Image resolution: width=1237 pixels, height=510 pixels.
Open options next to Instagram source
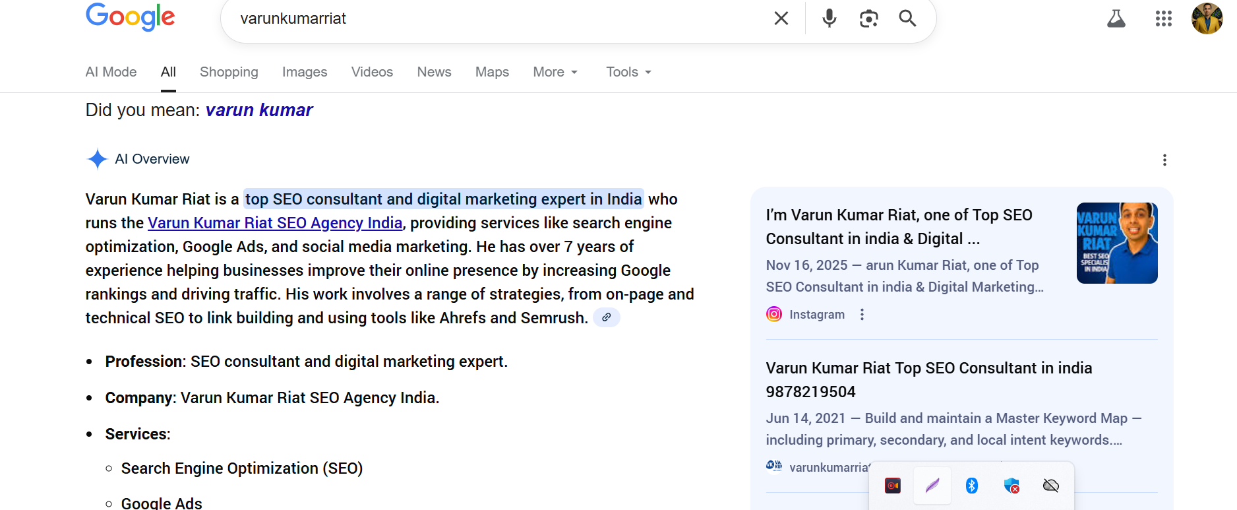pos(862,315)
